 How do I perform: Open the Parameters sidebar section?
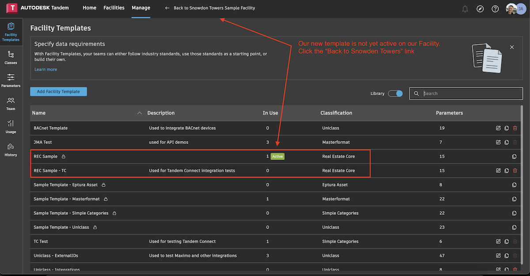pyautogui.click(x=11, y=80)
